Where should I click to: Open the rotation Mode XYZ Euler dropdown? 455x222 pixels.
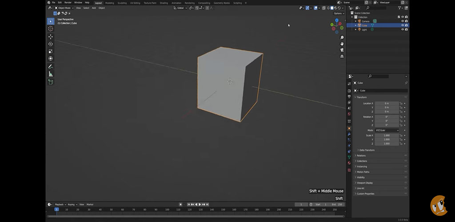(387, 130)
